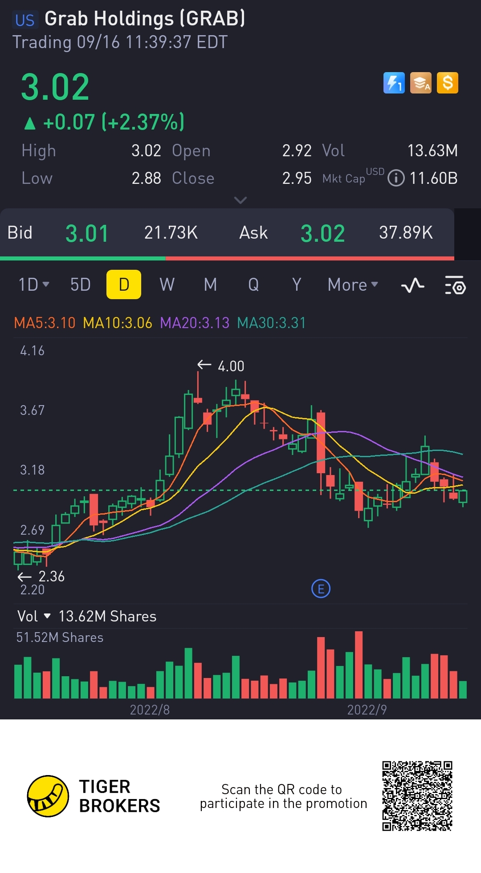Viewport: 481px width, 873px height.
Task: Open the Mkt Cap info icon
Action: pyautogui.click(x=396, y=178)
